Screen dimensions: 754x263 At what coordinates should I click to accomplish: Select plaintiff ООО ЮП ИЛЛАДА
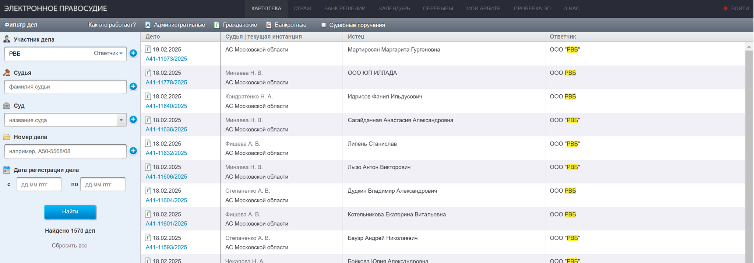pos(372,73)
